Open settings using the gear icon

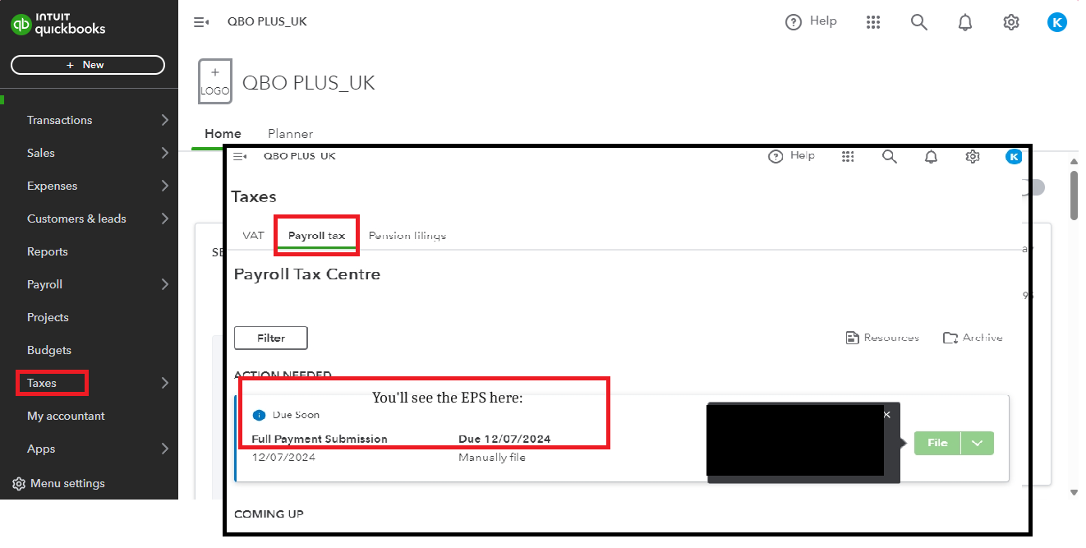pos(1010,22)
